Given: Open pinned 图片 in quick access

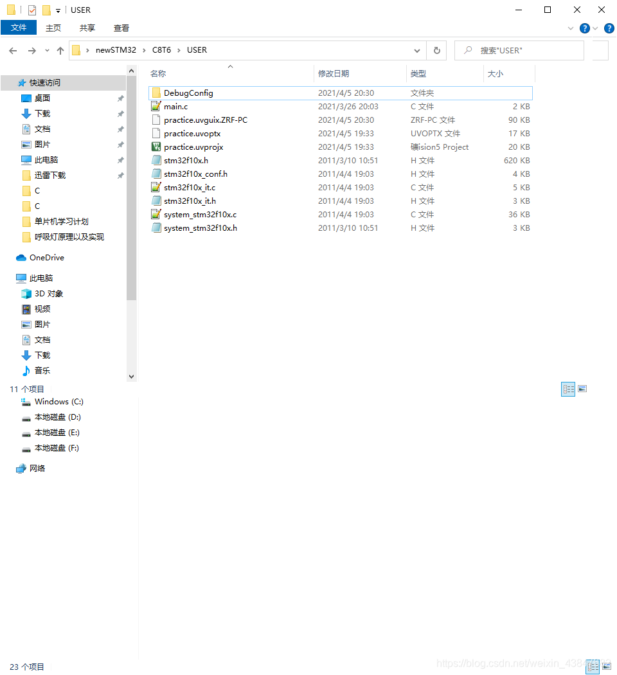Looking at the screenshot, I should [x=42, y=145].
